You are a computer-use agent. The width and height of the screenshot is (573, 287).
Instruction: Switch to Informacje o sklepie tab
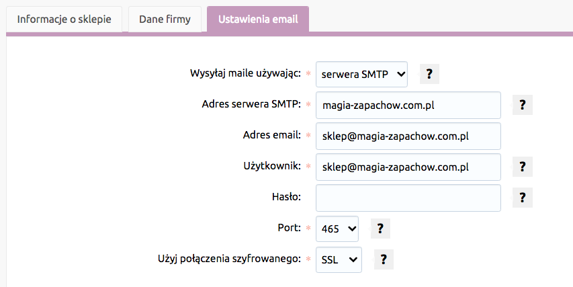pyautogui.click(x=64, y=19)
